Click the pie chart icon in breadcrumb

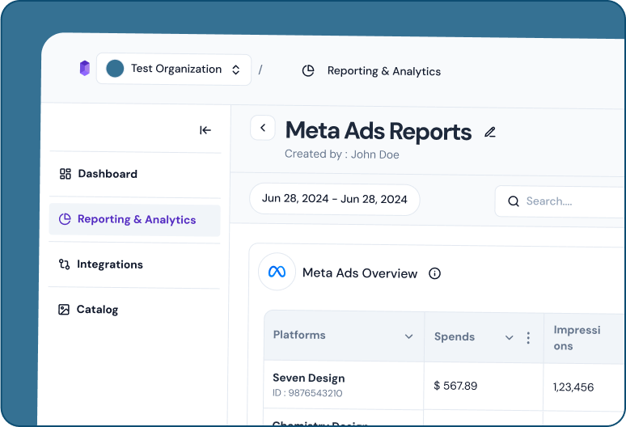(308, 70)
